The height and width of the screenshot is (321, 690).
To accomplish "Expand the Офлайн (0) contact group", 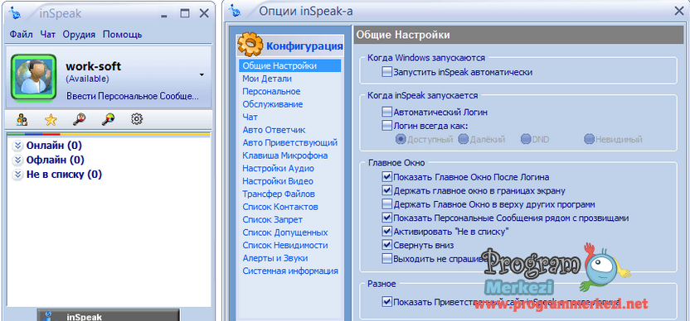I will tap(17, 160).
